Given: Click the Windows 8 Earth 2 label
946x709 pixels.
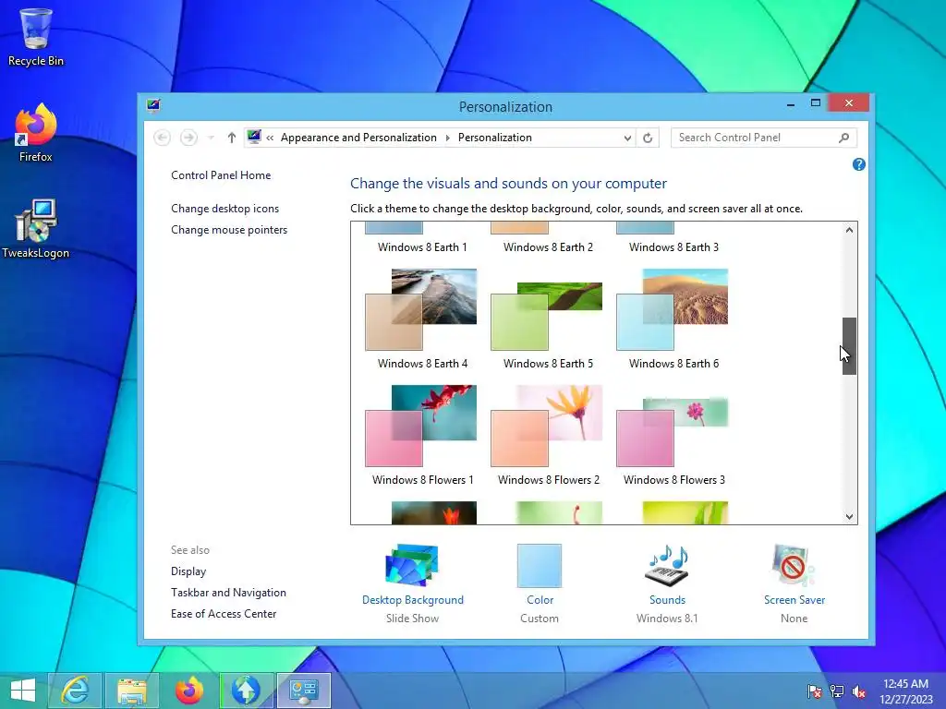Looking at the screenshot, I should (548, 247).
